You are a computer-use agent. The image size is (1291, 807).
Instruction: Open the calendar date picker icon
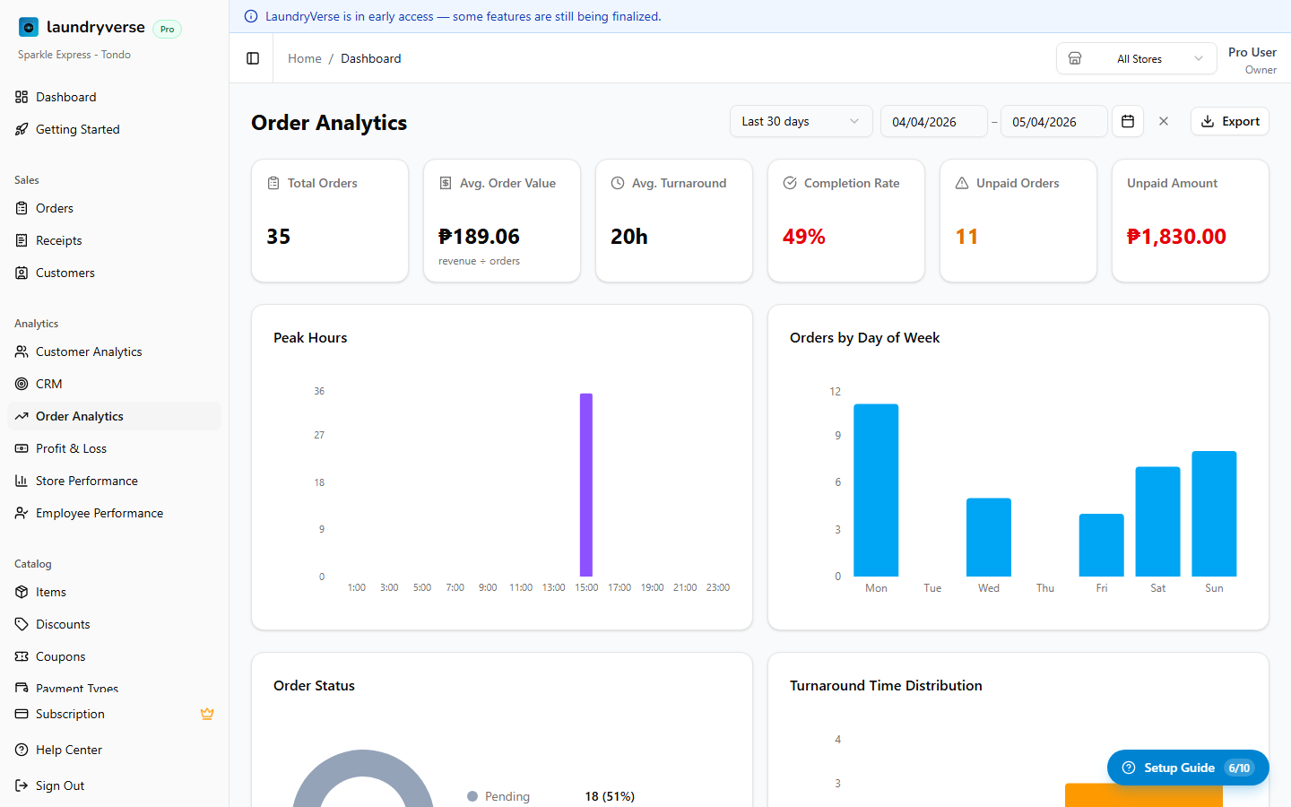coord(1128,121)
